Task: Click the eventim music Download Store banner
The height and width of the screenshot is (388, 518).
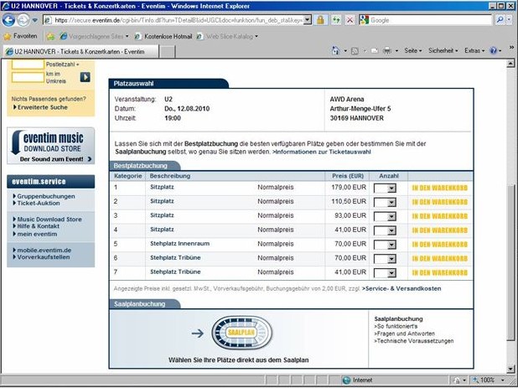Action: point(50,146)
